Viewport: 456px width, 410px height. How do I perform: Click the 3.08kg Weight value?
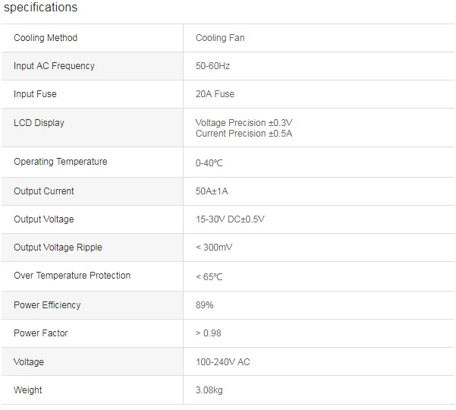pyautogui.click(x=209, y=390)
